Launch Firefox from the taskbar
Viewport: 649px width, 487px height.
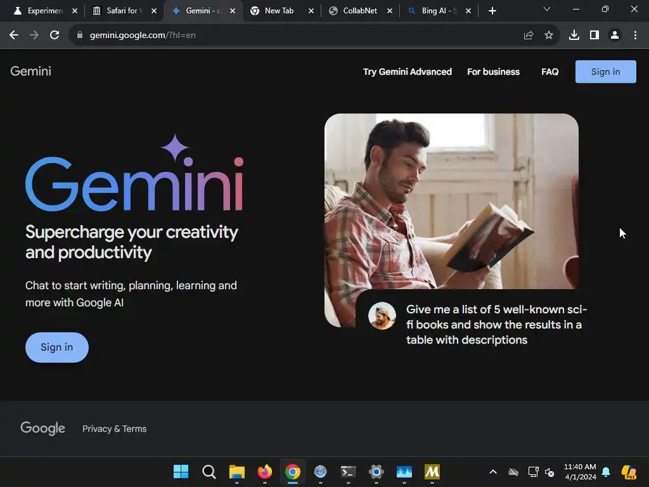coord(265,472)
